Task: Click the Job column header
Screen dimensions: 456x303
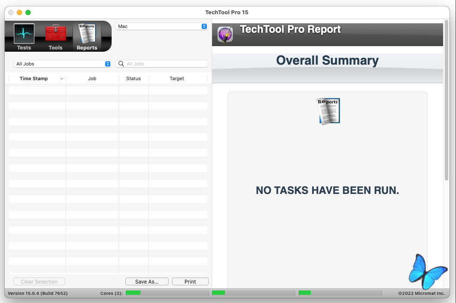Action: 92,78
